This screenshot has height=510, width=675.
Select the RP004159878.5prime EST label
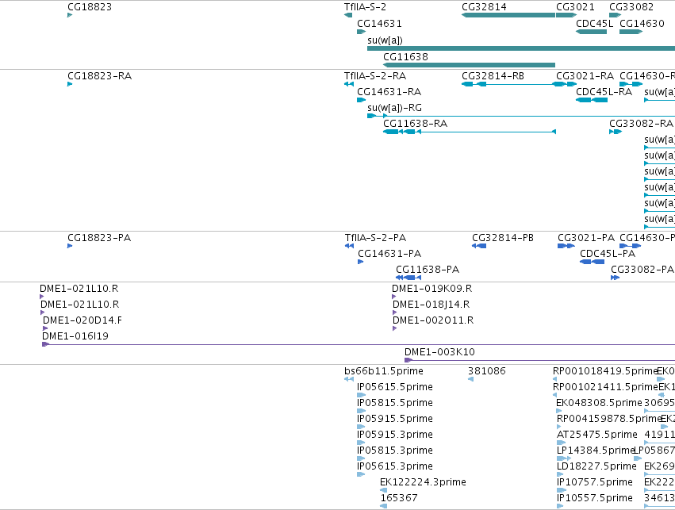608,419
